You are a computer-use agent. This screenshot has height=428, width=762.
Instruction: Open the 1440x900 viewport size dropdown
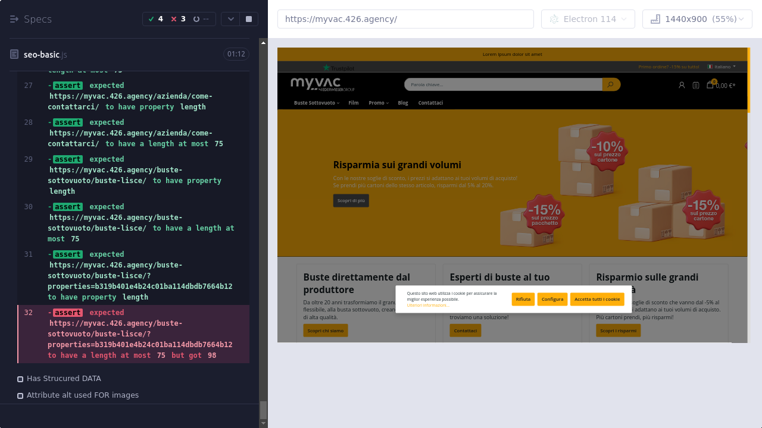697,19
